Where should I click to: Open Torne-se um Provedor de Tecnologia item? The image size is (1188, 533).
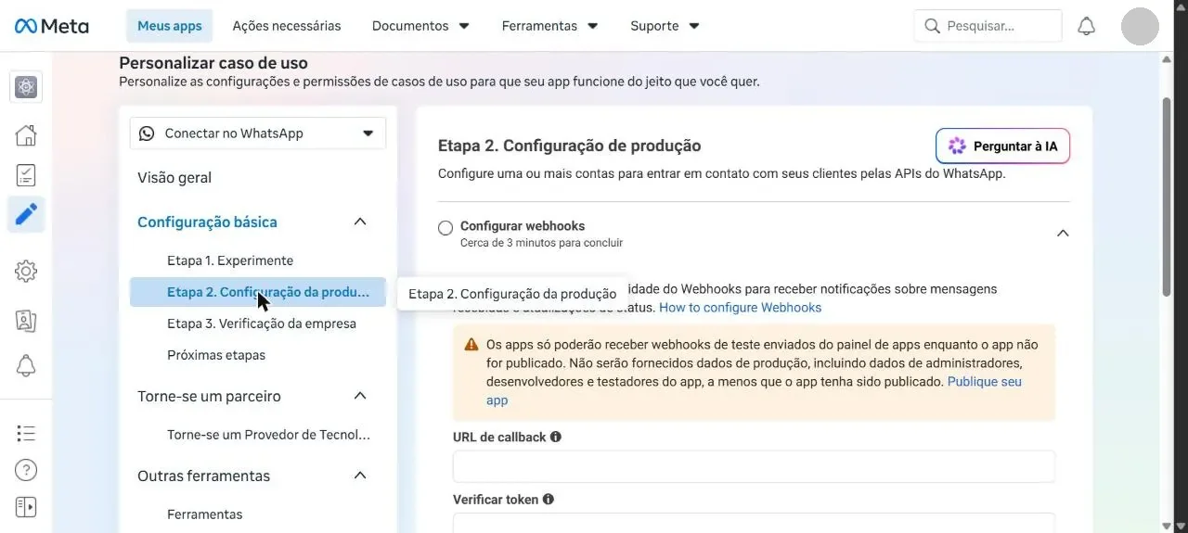(x=269, y=435)
